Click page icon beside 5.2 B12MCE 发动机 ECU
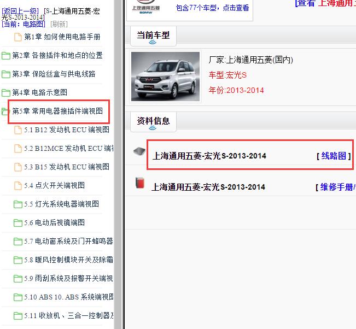The image size is (356, 329). coord(18,149)
